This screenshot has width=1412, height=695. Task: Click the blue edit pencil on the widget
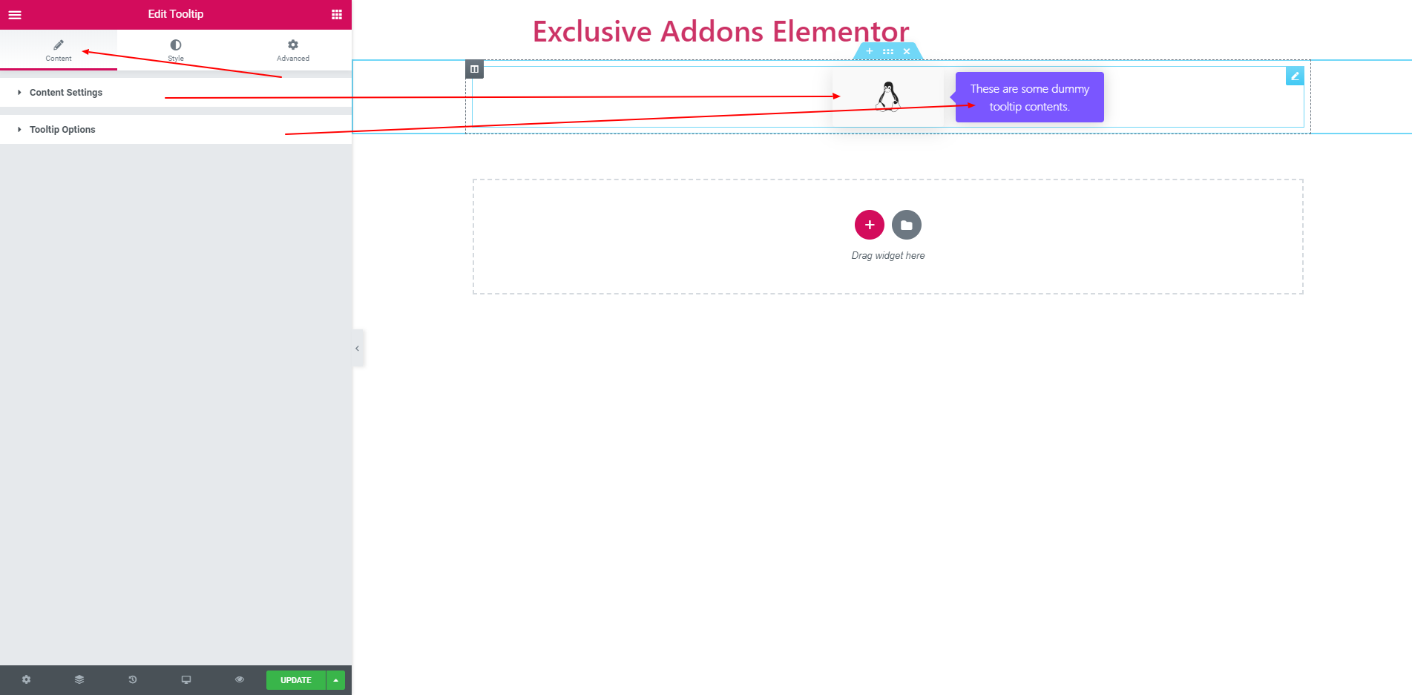point(1295,76)
